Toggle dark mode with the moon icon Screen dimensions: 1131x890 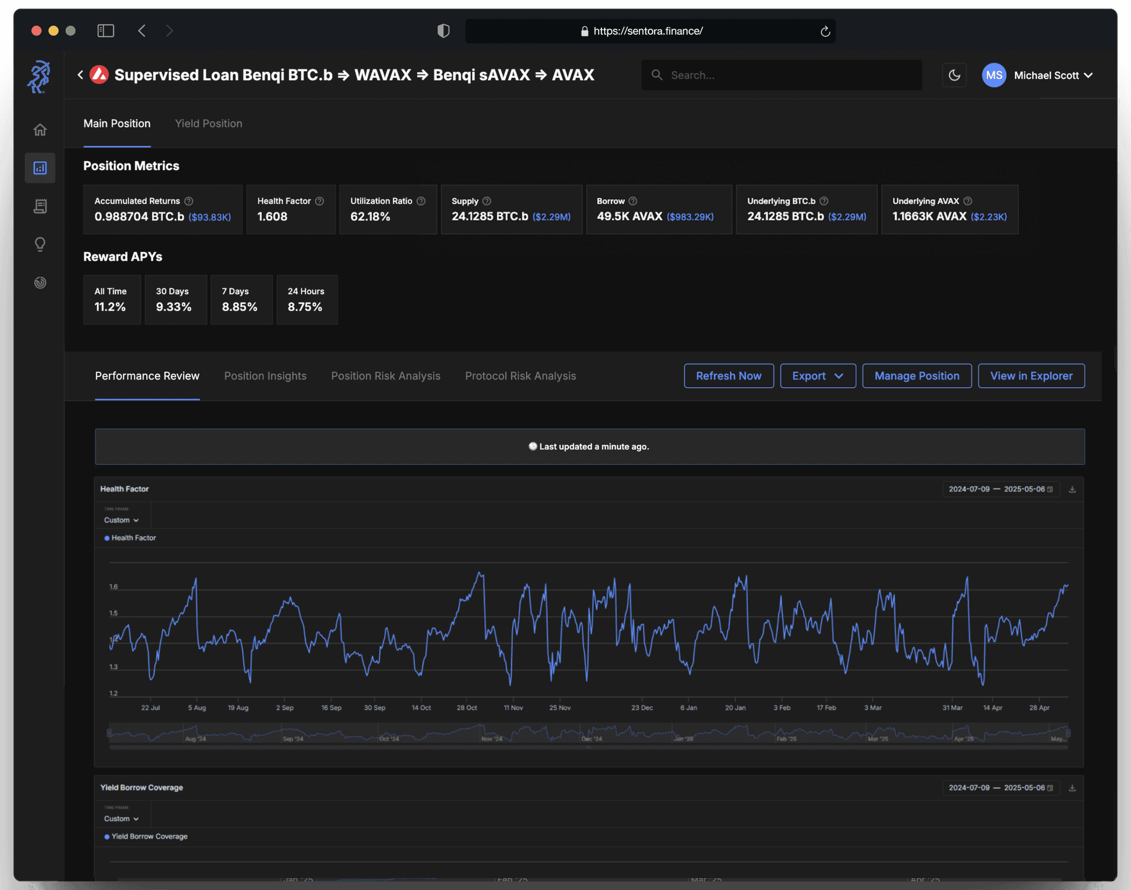point(955,75)
